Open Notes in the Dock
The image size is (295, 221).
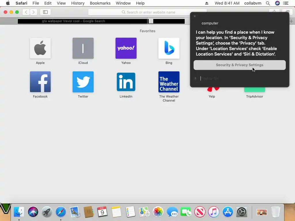coord(116,212)
